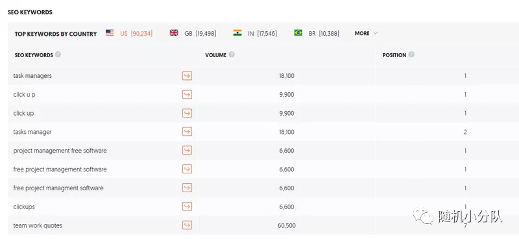
Task: Click the arrow icon next to click u p
Action: (x=187, y=94)
